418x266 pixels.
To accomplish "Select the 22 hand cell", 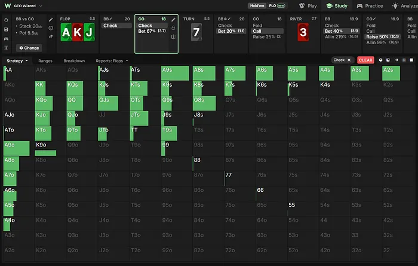I will (x=398, y=254).
